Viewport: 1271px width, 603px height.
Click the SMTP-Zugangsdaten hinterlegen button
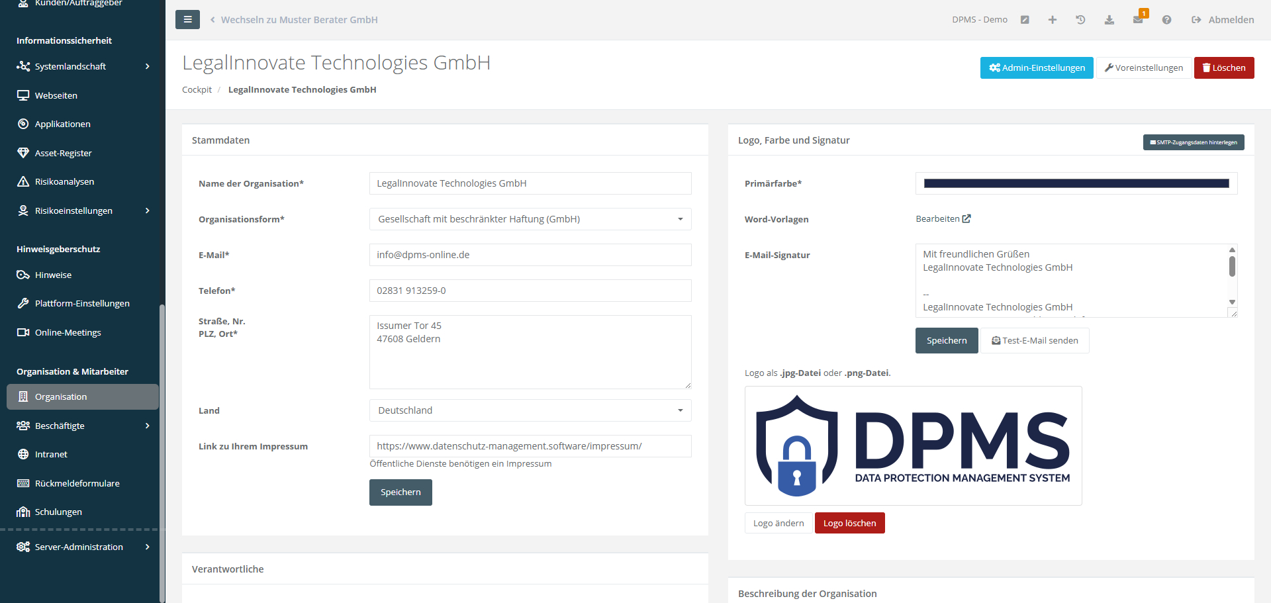coord(1193,142)
